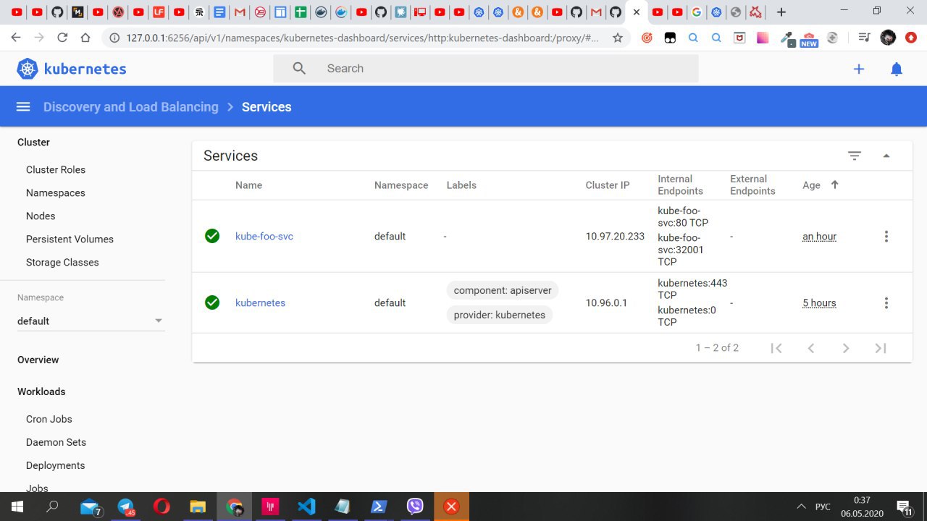This screenshot has width=927, height=521.
Task: Collapse the Services card
Action: click(886, 156)
